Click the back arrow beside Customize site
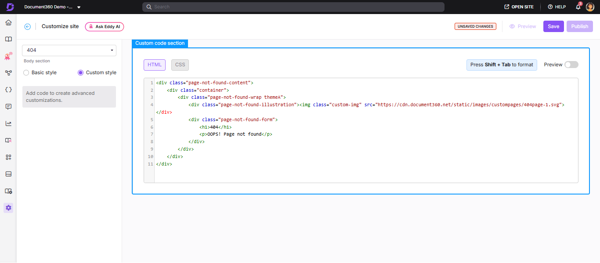 [28, 26]
